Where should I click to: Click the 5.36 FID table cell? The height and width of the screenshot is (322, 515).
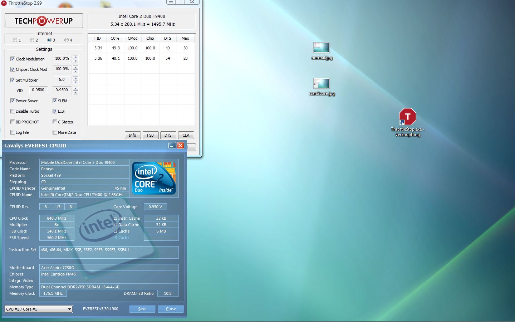pos(98,58)
